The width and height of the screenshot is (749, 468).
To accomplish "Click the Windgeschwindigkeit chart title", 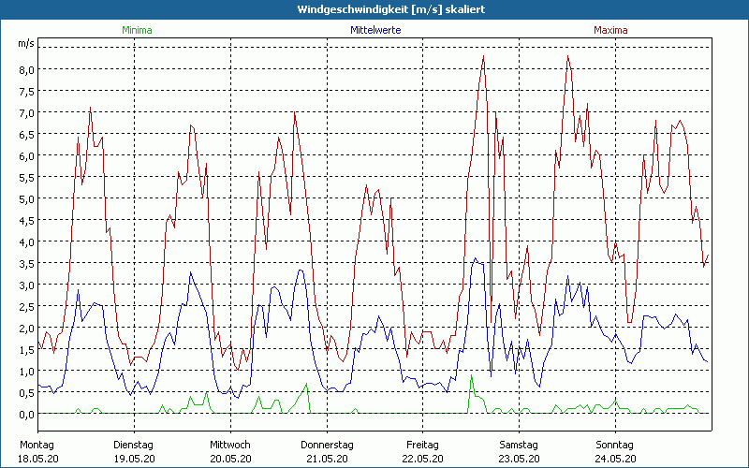I will coord(374,8).
